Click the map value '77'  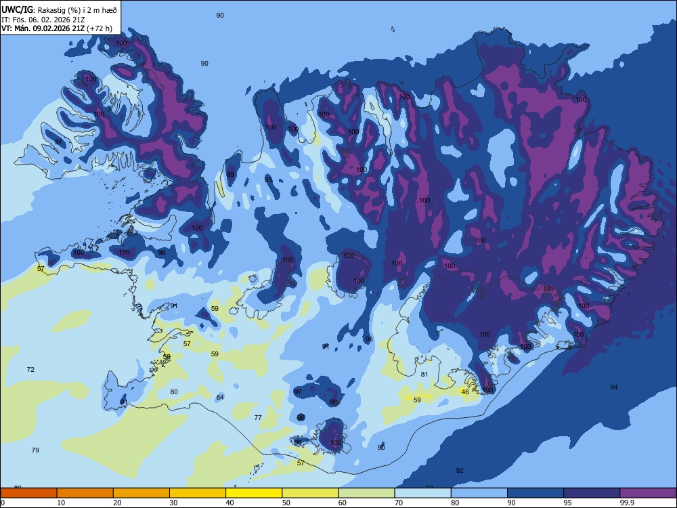(x=258, y=417)
